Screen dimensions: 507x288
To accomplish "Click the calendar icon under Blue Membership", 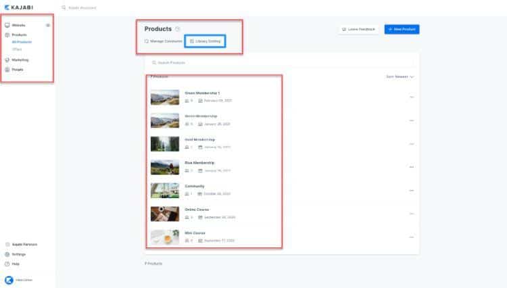I will point(200,170).
